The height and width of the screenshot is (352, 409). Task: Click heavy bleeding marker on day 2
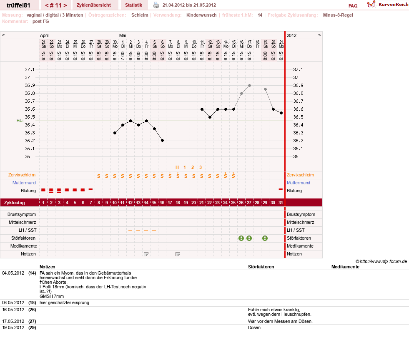point(51,191)
